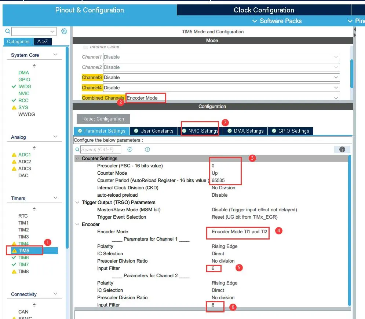Image resolution: width=365 pixels, height=319 pixels.
Task: Click the settings gear icon in sidebar
Action: (64, 31)
